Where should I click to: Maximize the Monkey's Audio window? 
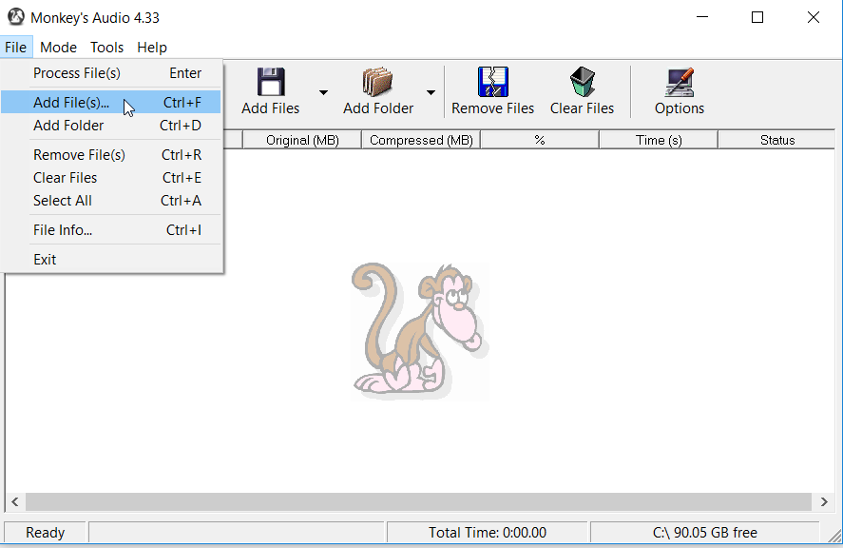[757, 17]
